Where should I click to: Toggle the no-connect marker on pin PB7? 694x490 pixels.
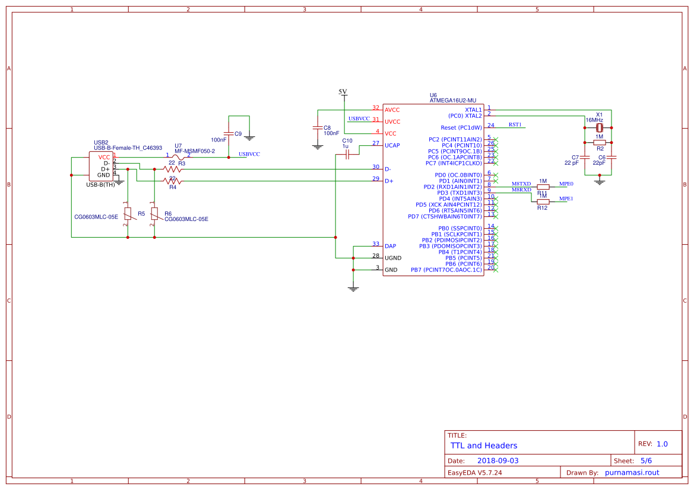(x=496, y=269)
